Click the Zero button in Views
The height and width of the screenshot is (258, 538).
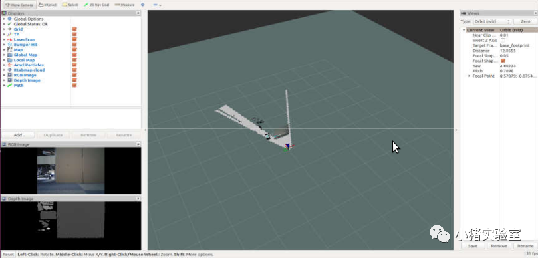[525, 21]
